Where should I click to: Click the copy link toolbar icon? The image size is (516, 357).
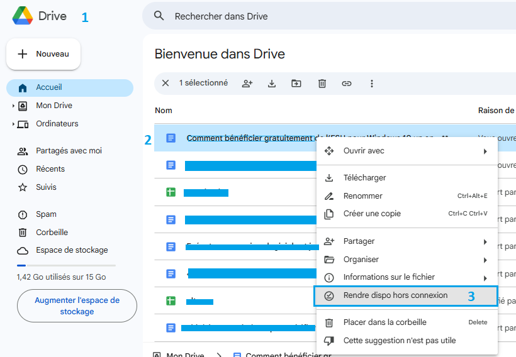pyautogui.click(x=347, y=84)
